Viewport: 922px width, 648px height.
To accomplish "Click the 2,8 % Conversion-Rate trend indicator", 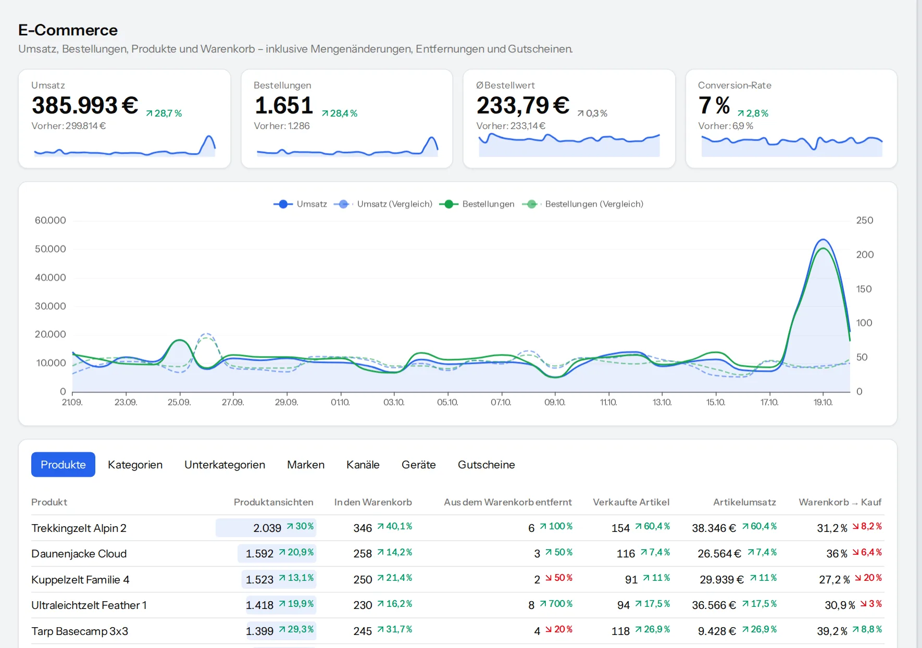I will coord(753,113).
